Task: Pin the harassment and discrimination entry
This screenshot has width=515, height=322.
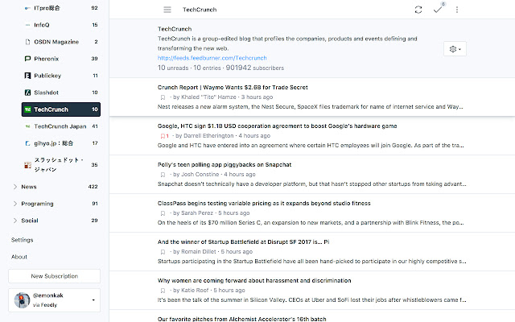Action: tap(163, 291)
